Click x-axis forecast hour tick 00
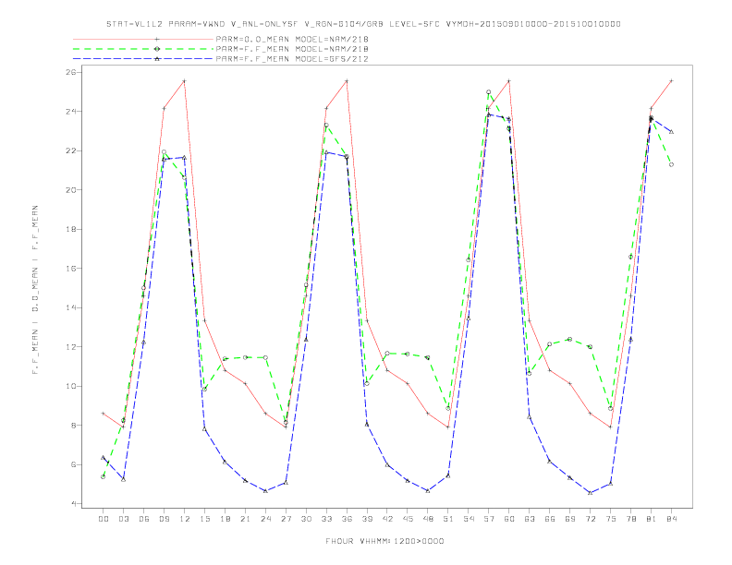The height and width of the screenshot is (565, 732). pyautogui.click(x=104, y=519)
